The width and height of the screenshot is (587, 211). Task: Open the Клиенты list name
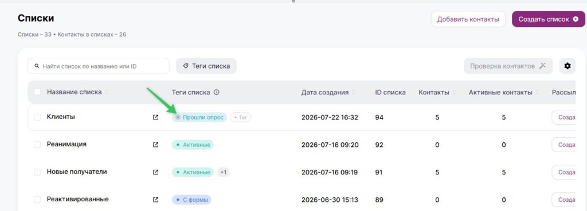[x=61, y=117]
